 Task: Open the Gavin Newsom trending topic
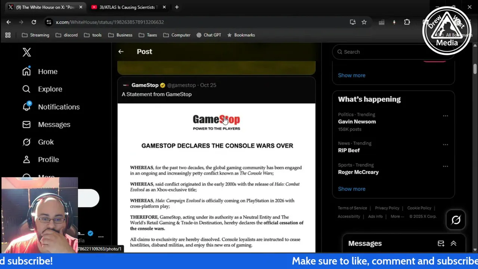click(357, 121)
